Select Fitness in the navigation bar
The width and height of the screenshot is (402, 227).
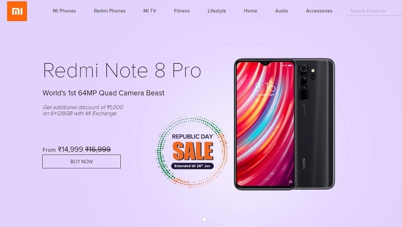click(181, 11)
